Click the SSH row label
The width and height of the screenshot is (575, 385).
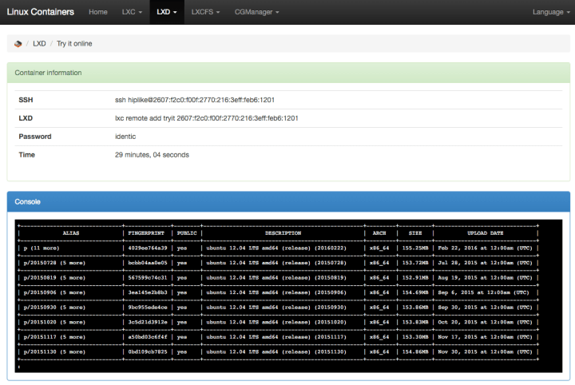pos(26,100)
